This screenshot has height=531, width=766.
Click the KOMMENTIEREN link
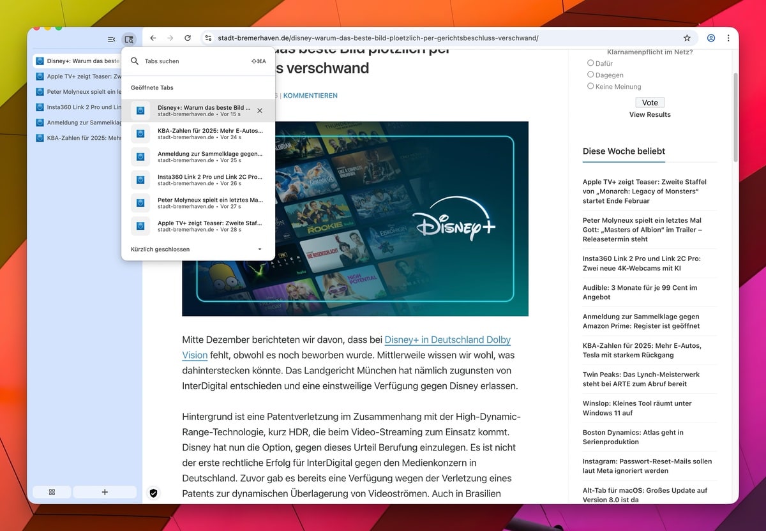coord(310,96)
